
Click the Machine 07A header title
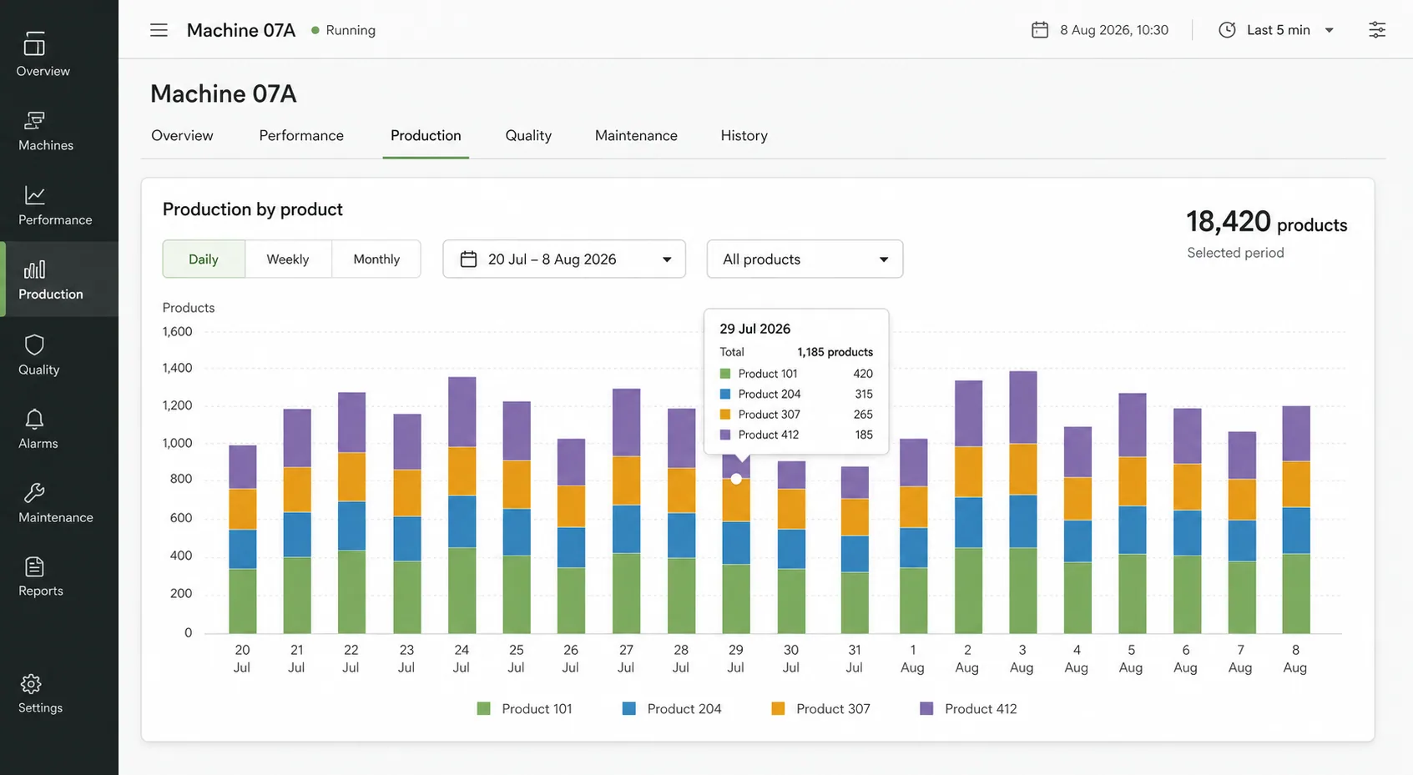coord(241,30)
